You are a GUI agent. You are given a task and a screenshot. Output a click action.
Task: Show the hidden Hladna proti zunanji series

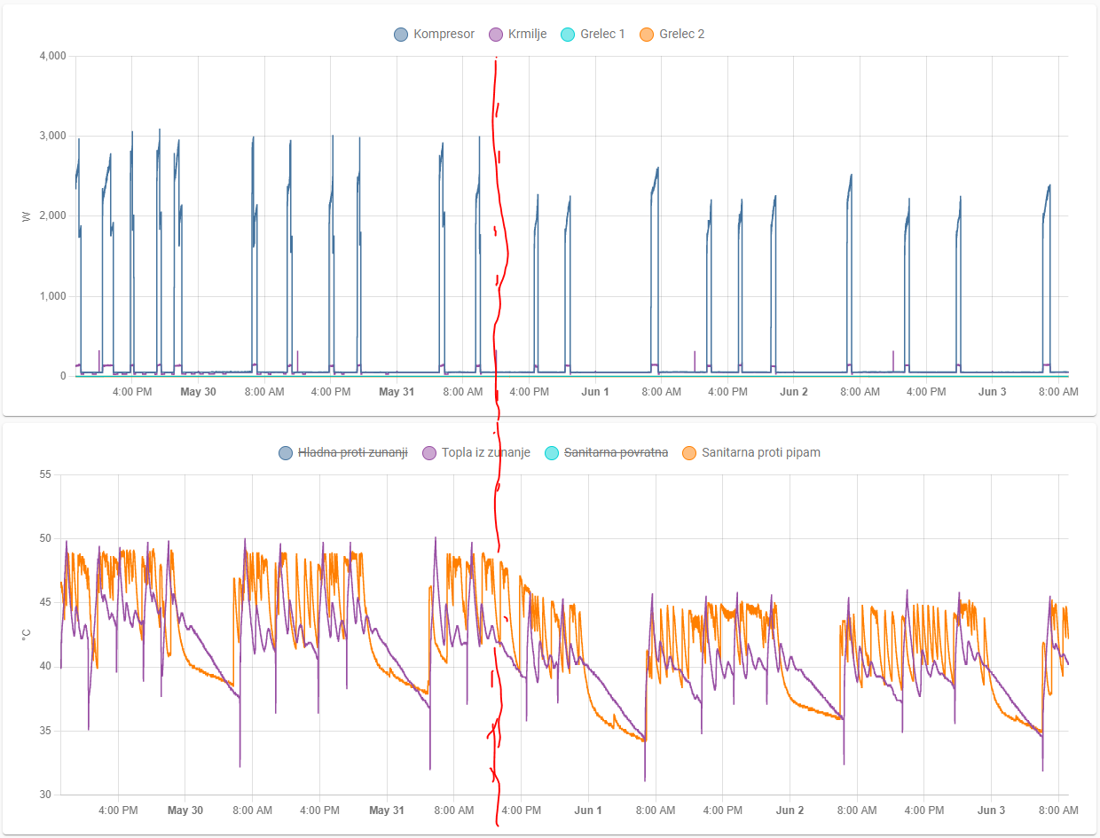pyautogui.click(x=352, y=453)
